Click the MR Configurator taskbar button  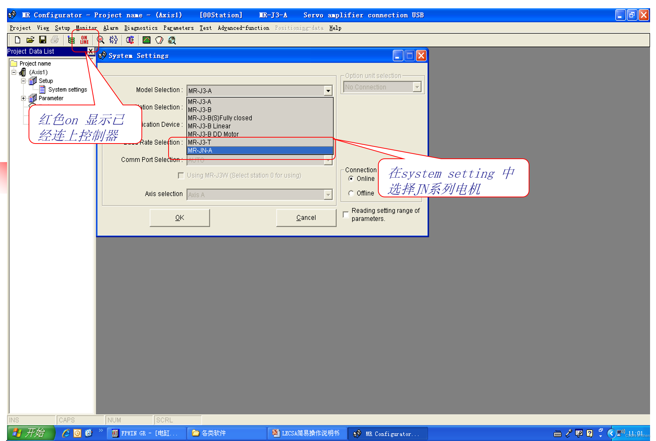tap(388, 433)
